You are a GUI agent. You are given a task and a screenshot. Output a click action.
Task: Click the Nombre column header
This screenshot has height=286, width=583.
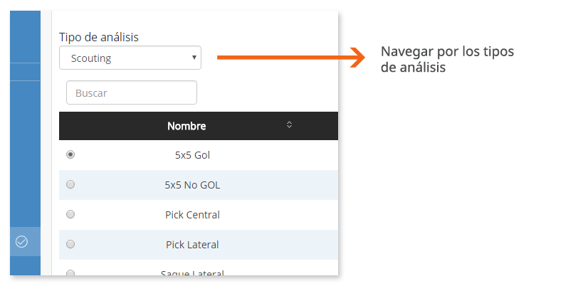(187, 126)
